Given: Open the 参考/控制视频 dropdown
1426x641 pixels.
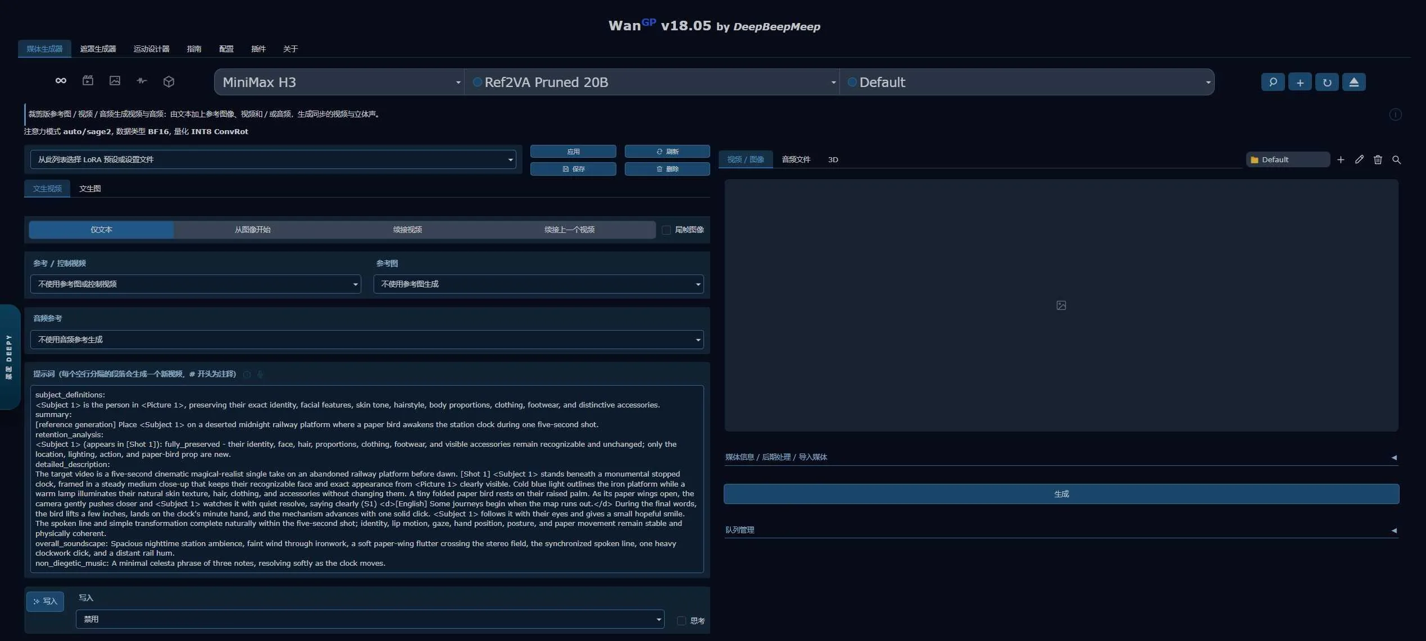Looking at the screenshot, I should click(196, 284).
